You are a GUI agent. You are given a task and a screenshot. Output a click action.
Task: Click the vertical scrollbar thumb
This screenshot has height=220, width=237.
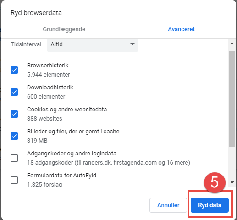232,99
